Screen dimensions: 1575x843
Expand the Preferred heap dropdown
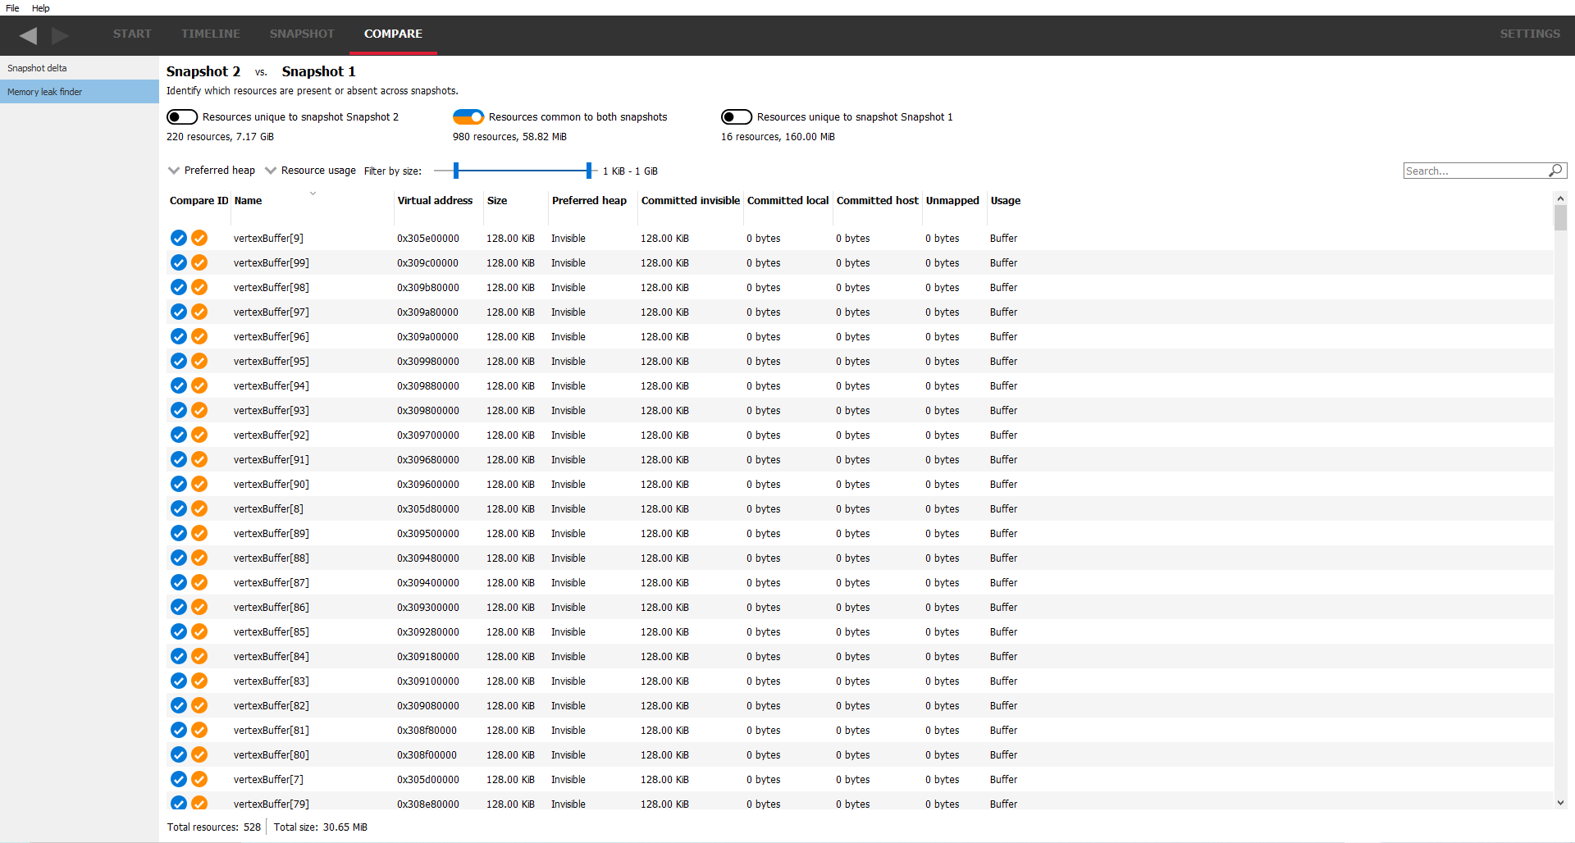tap(174, 171)
